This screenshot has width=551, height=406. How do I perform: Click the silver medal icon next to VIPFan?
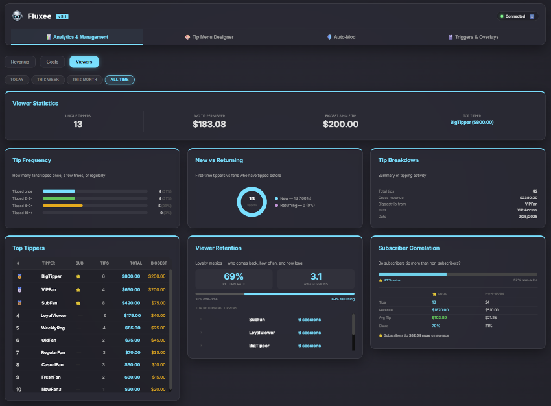(x=19, y=290)
